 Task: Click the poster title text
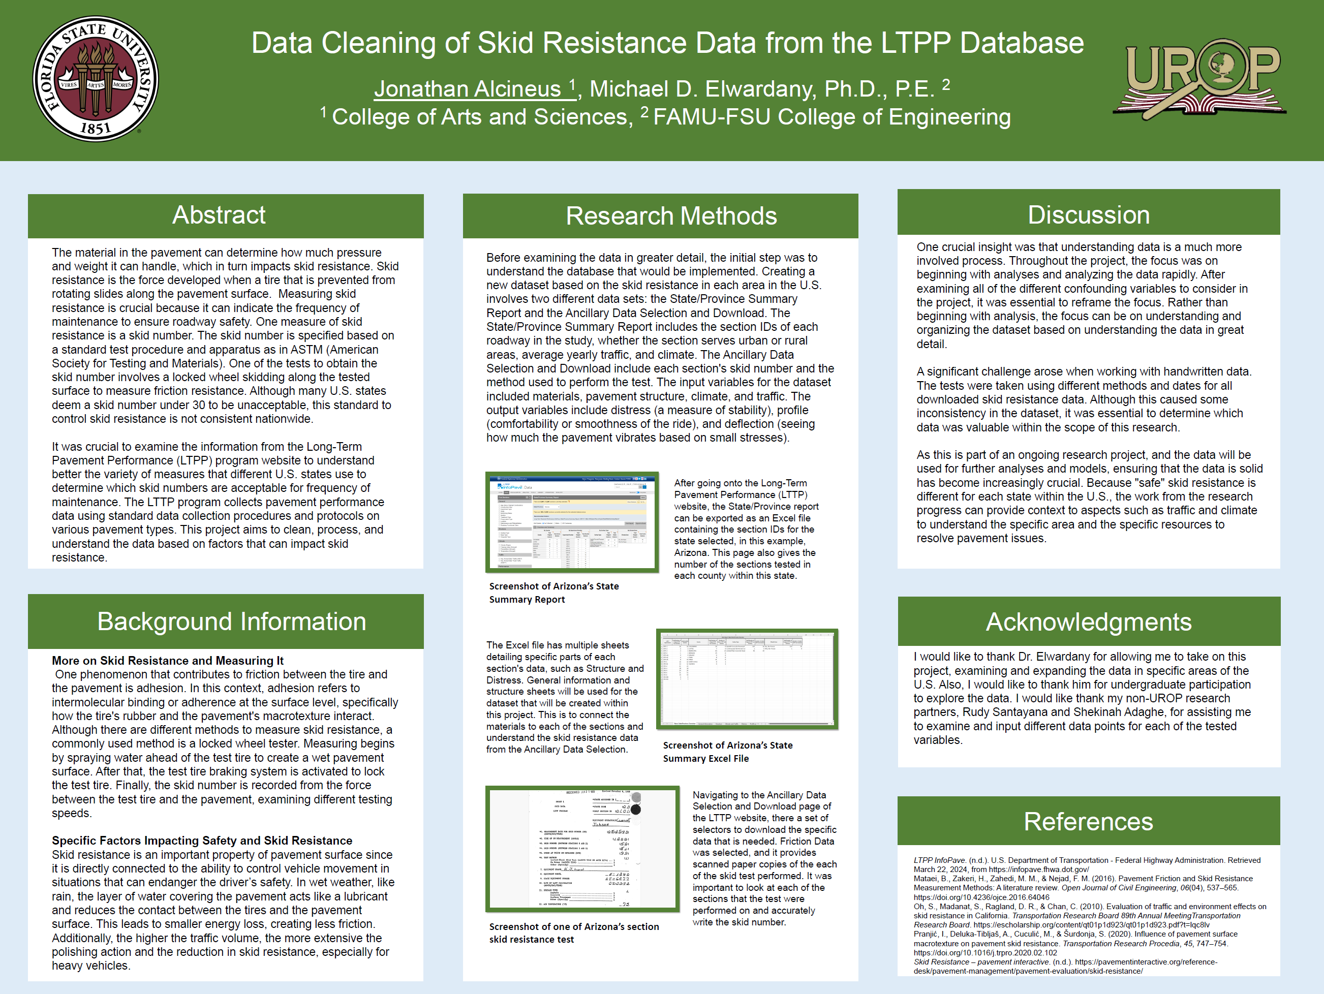(667, 43)
